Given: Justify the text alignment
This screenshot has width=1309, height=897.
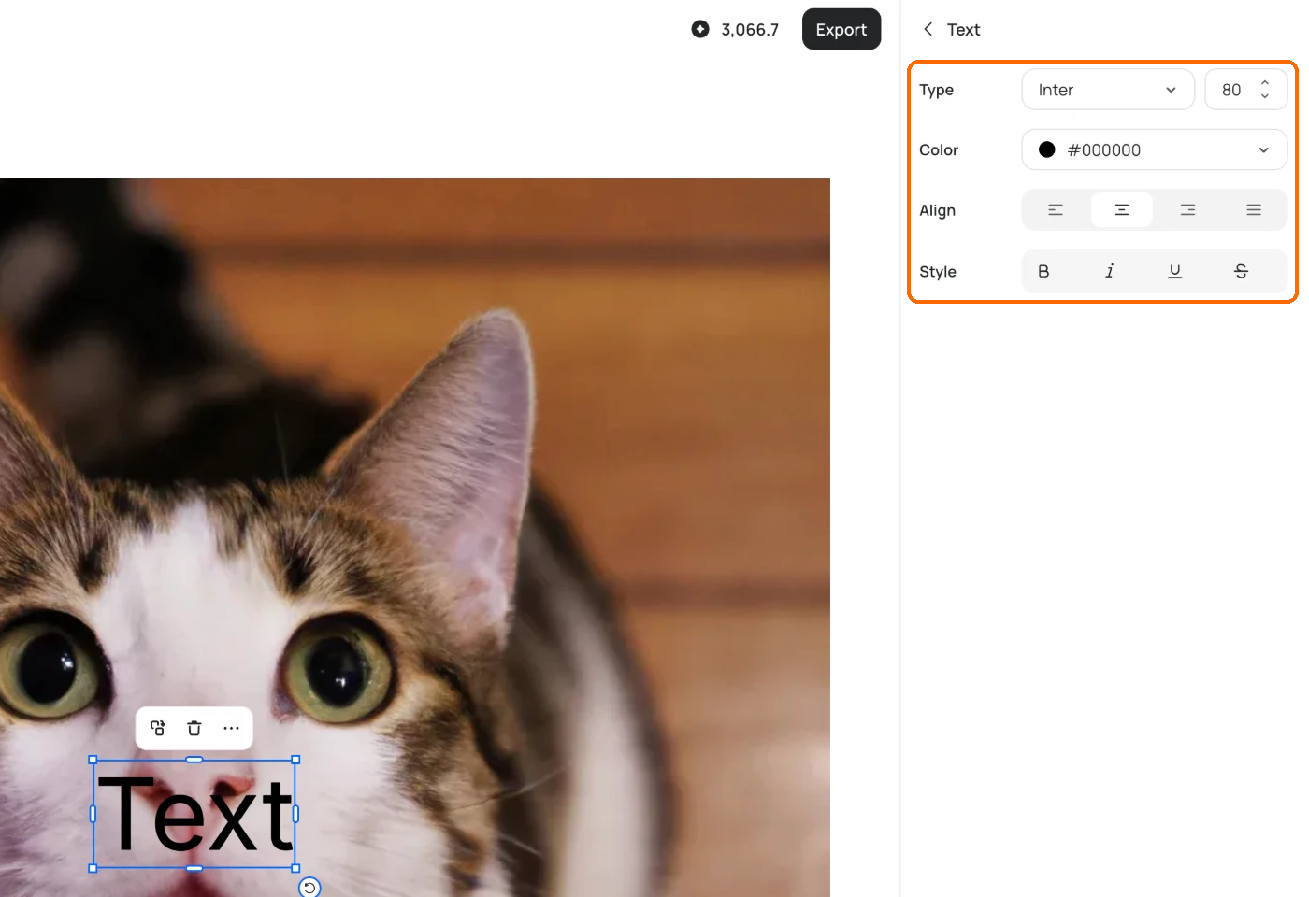Looking at the screenshot, I should click(1254, 210).
